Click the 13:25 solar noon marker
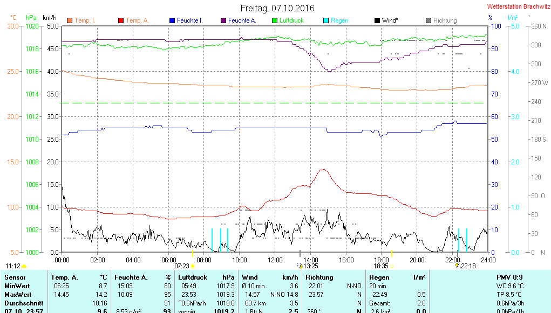The width and height of the screenshot is (551, 313). pyautogui.click(x=310, y=266)
